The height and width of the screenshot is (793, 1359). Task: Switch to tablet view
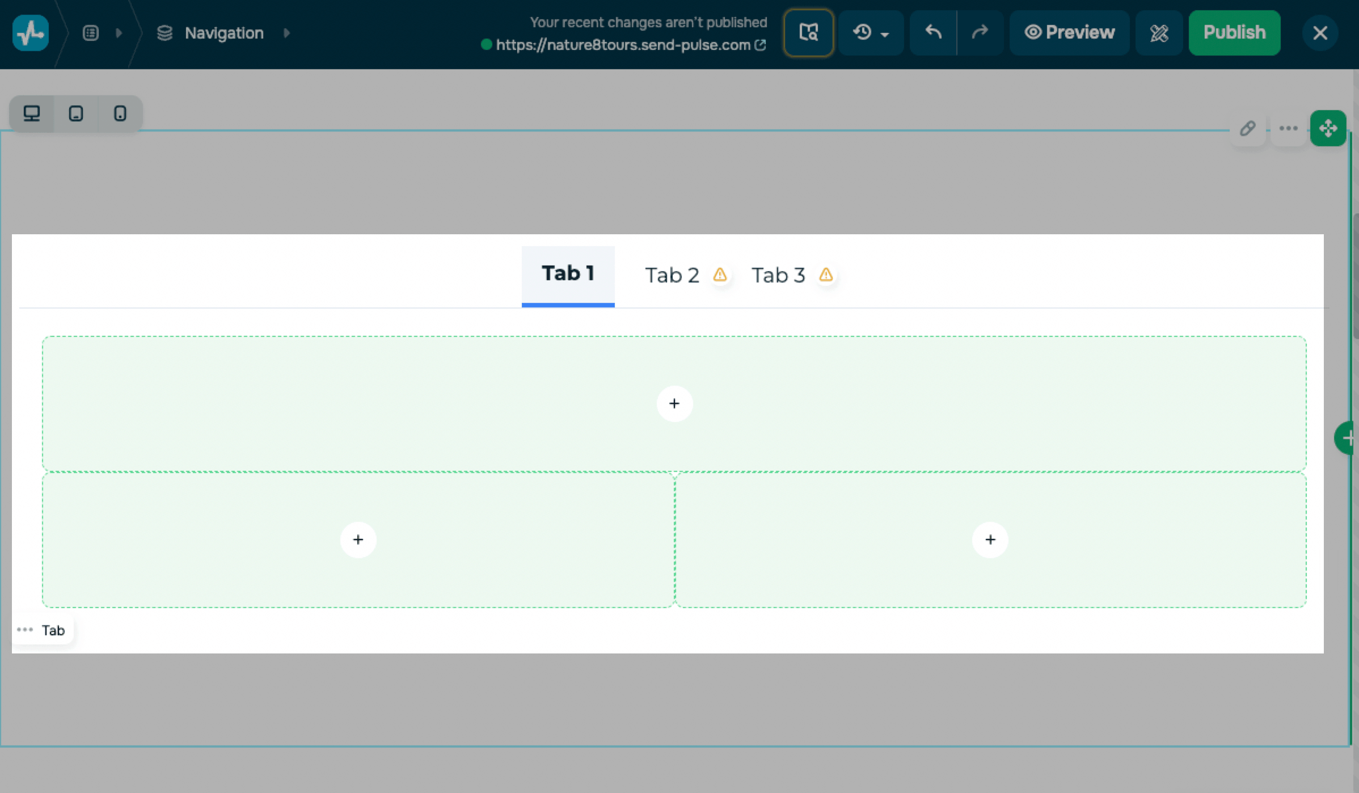click(76, 113)
